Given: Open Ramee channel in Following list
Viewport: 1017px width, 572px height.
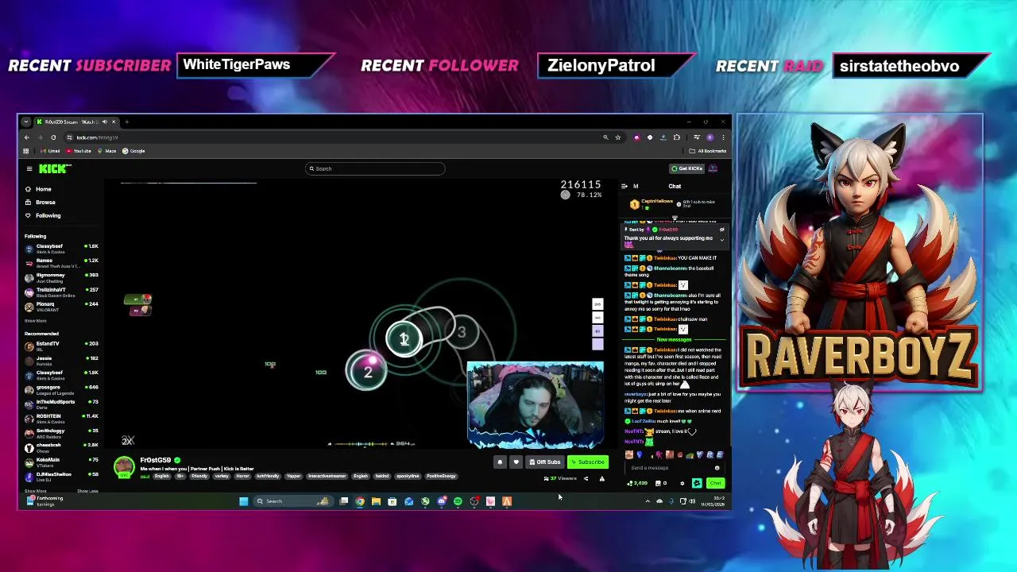Looking at the screenshot, I should pos(61,262).
